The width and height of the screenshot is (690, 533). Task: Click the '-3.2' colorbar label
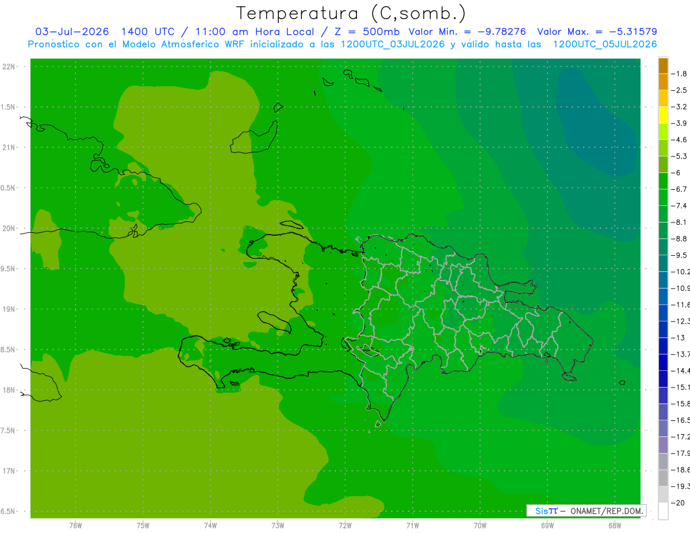coord(680,107)
